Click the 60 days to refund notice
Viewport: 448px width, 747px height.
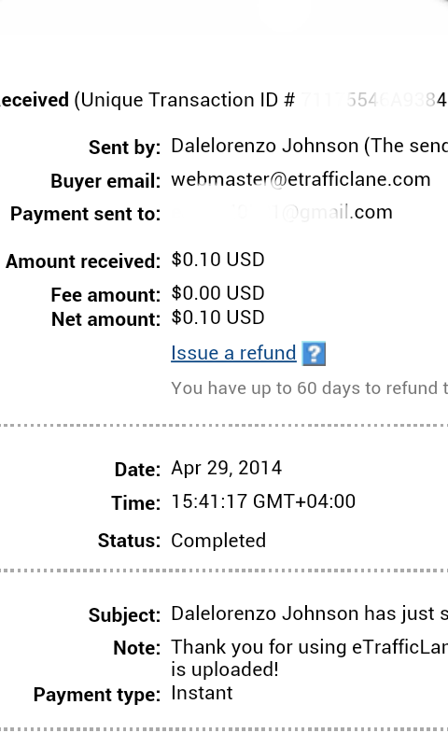click(310, 388)
